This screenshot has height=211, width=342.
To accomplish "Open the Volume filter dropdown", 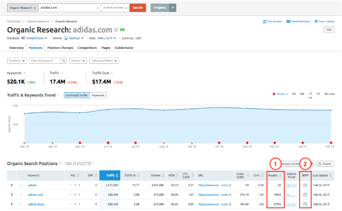I will (x=78, y=61).
